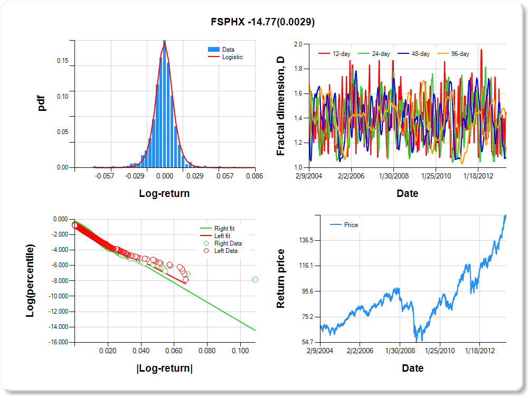This screenshot has height=396, width=528.
Task: Click the green Right fit legend line
Action: [206, 228]
